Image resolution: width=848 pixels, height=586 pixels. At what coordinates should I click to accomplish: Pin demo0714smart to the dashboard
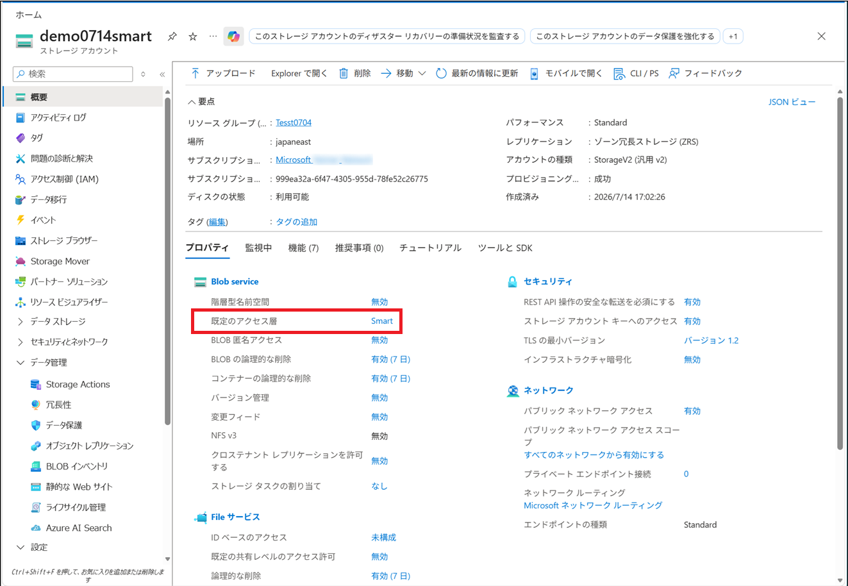tap(172, 37)
